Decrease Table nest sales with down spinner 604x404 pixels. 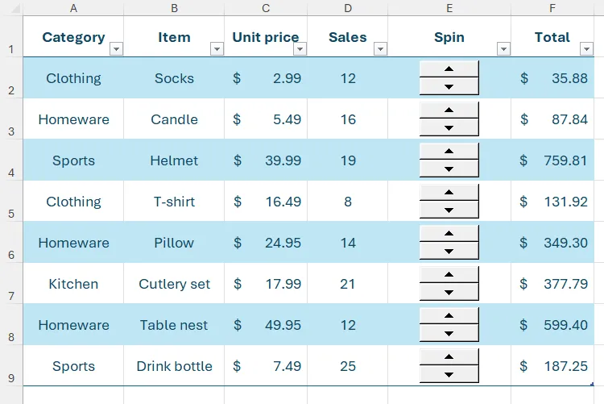pyautogui.click(x=449, y=333)
